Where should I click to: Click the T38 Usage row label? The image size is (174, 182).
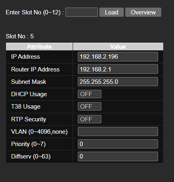(x=26, y=107)
